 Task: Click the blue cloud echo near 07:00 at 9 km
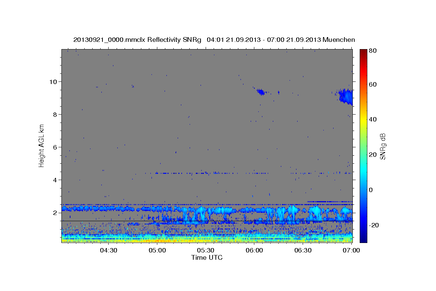346,96
